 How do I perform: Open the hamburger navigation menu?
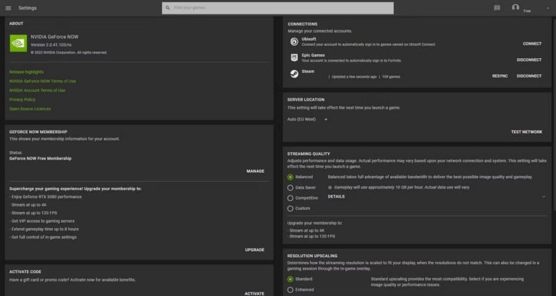(8, 8)
